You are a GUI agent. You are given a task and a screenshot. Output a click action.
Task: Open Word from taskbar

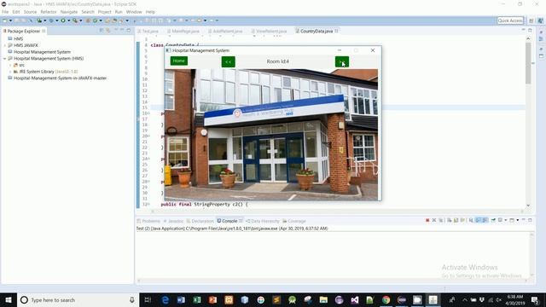point(181,299)
